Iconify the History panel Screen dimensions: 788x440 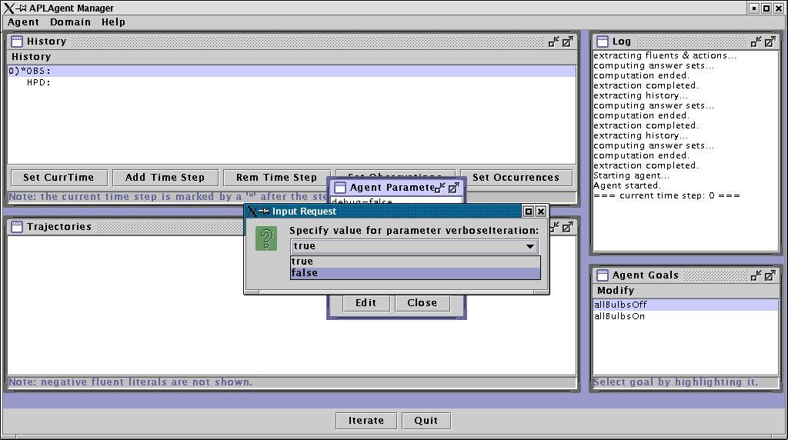point(553,42)
